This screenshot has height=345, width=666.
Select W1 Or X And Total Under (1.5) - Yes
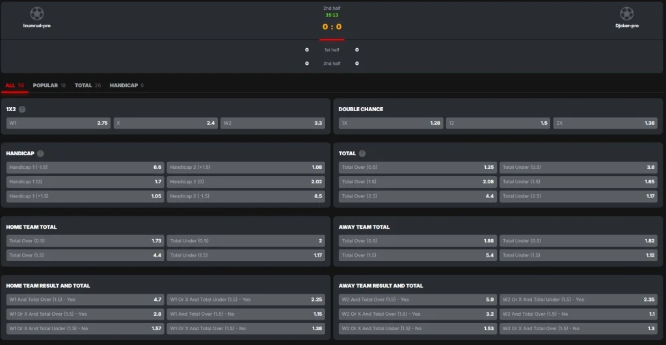246,299
